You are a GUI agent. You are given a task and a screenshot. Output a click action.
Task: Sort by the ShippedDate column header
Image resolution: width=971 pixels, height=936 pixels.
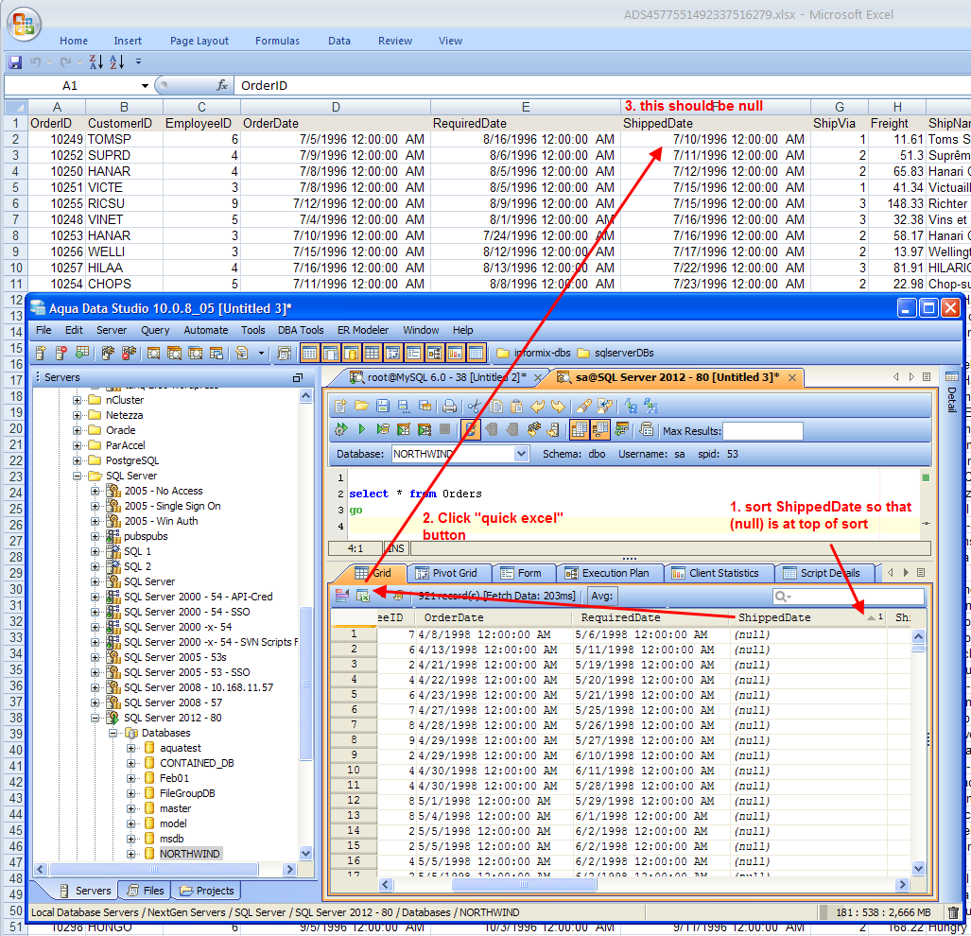tap(808, 617)
